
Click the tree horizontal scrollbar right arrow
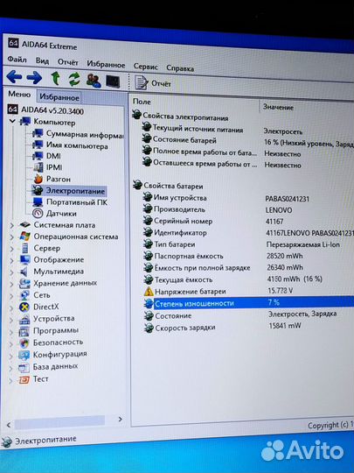(120, 419)
